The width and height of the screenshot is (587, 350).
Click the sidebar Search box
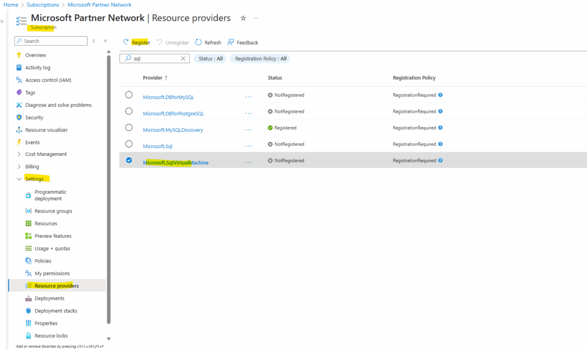pos(51,41)
